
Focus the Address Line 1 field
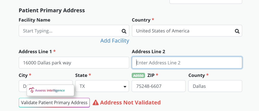74,63
